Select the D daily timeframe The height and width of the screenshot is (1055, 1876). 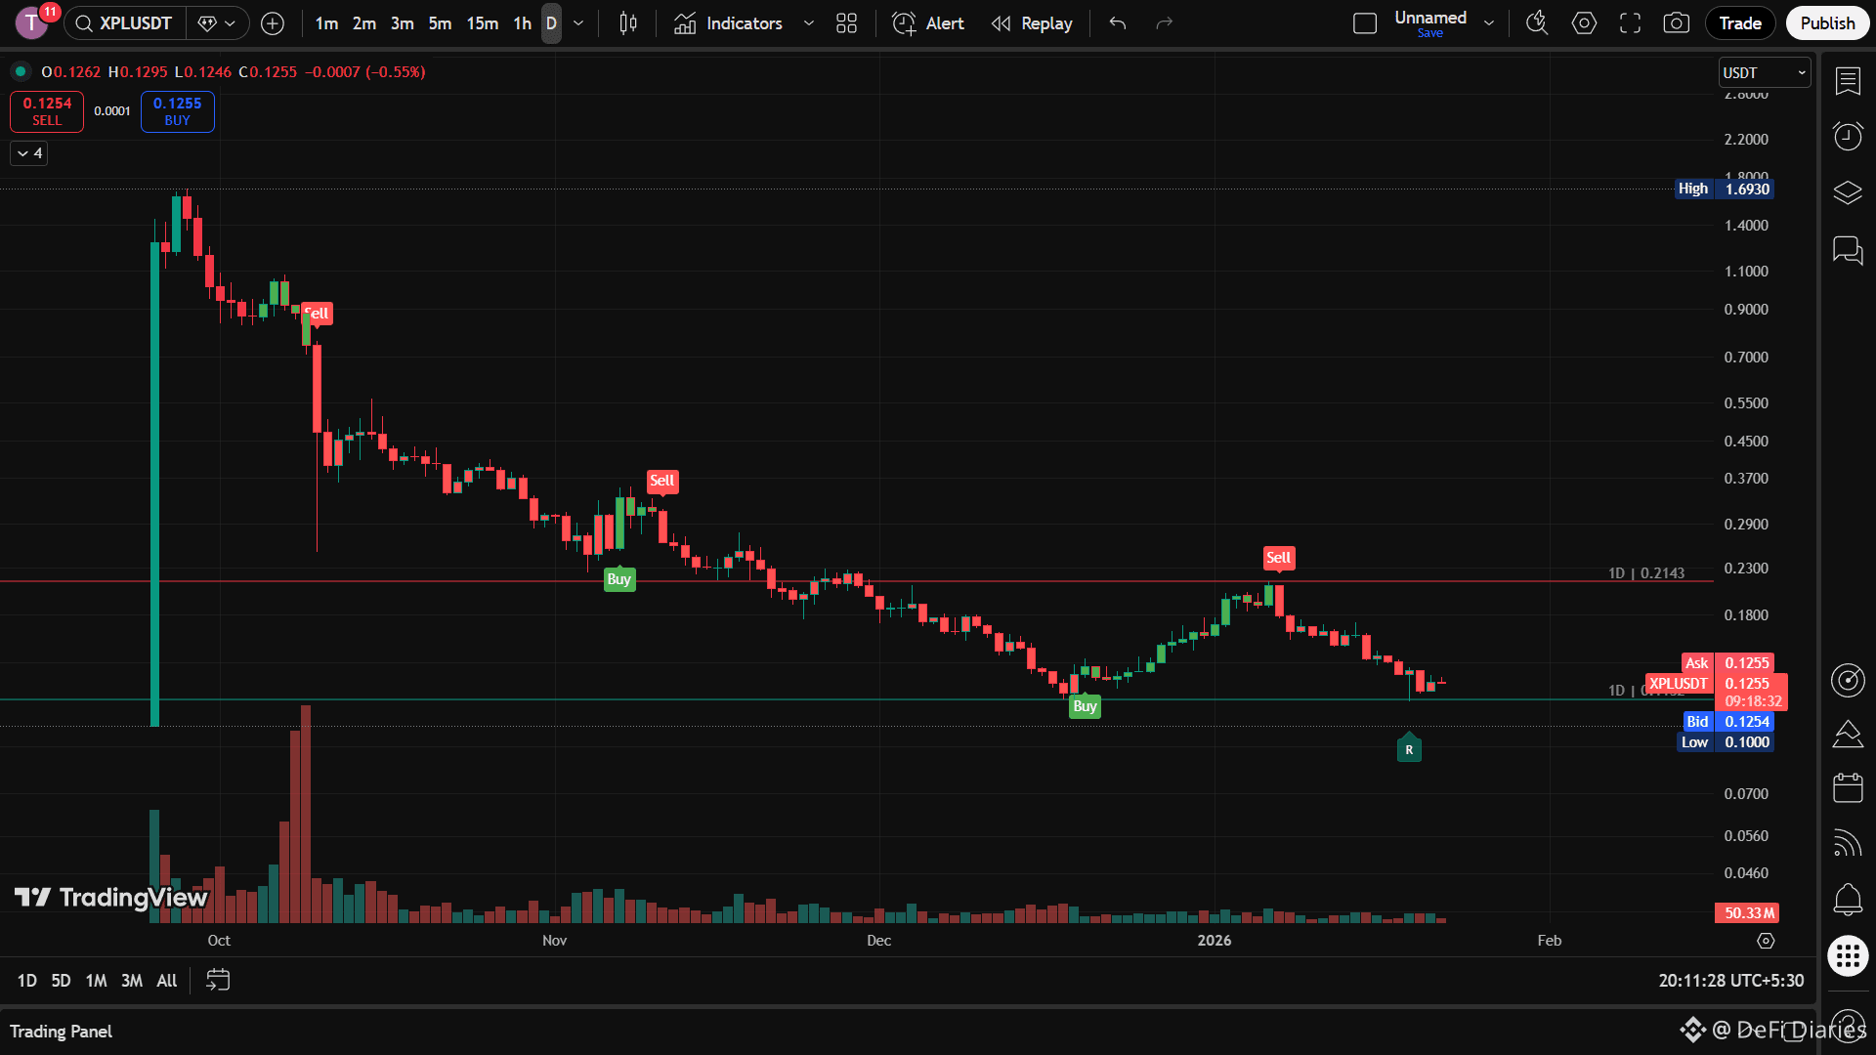pos(551,23)
